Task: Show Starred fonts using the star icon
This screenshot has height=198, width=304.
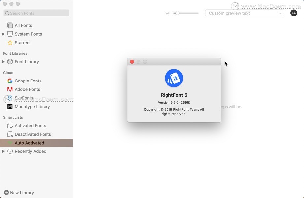Action: point(10,43)
